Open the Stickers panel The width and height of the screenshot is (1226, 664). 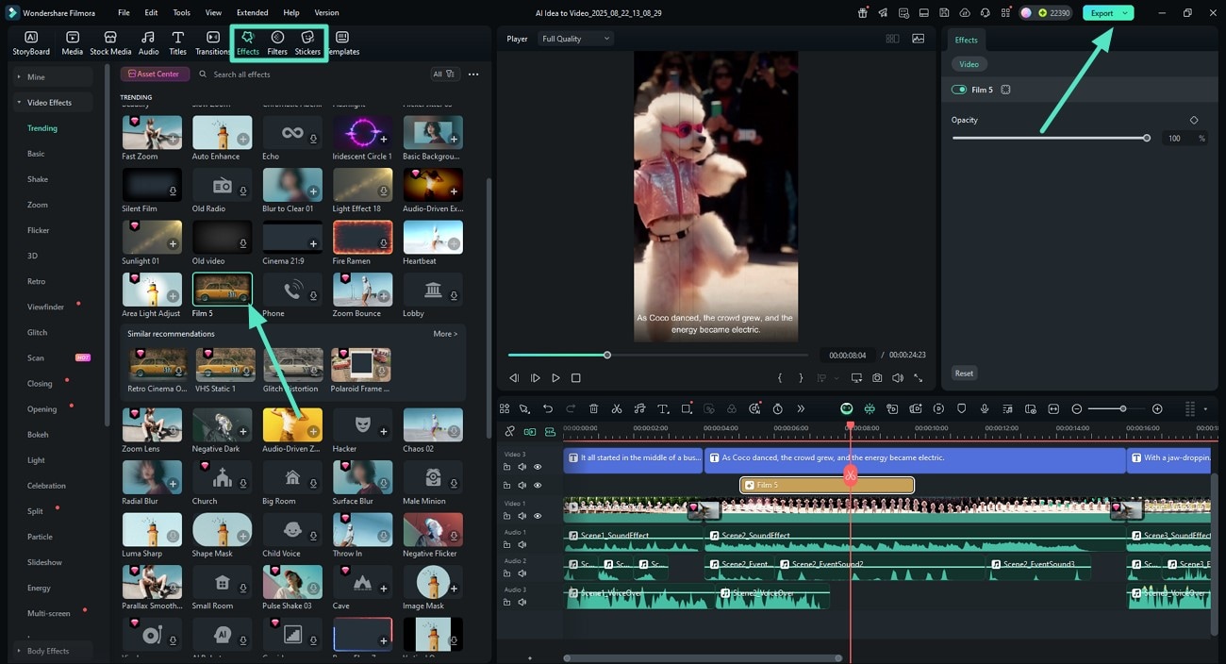tap(307, 42)
